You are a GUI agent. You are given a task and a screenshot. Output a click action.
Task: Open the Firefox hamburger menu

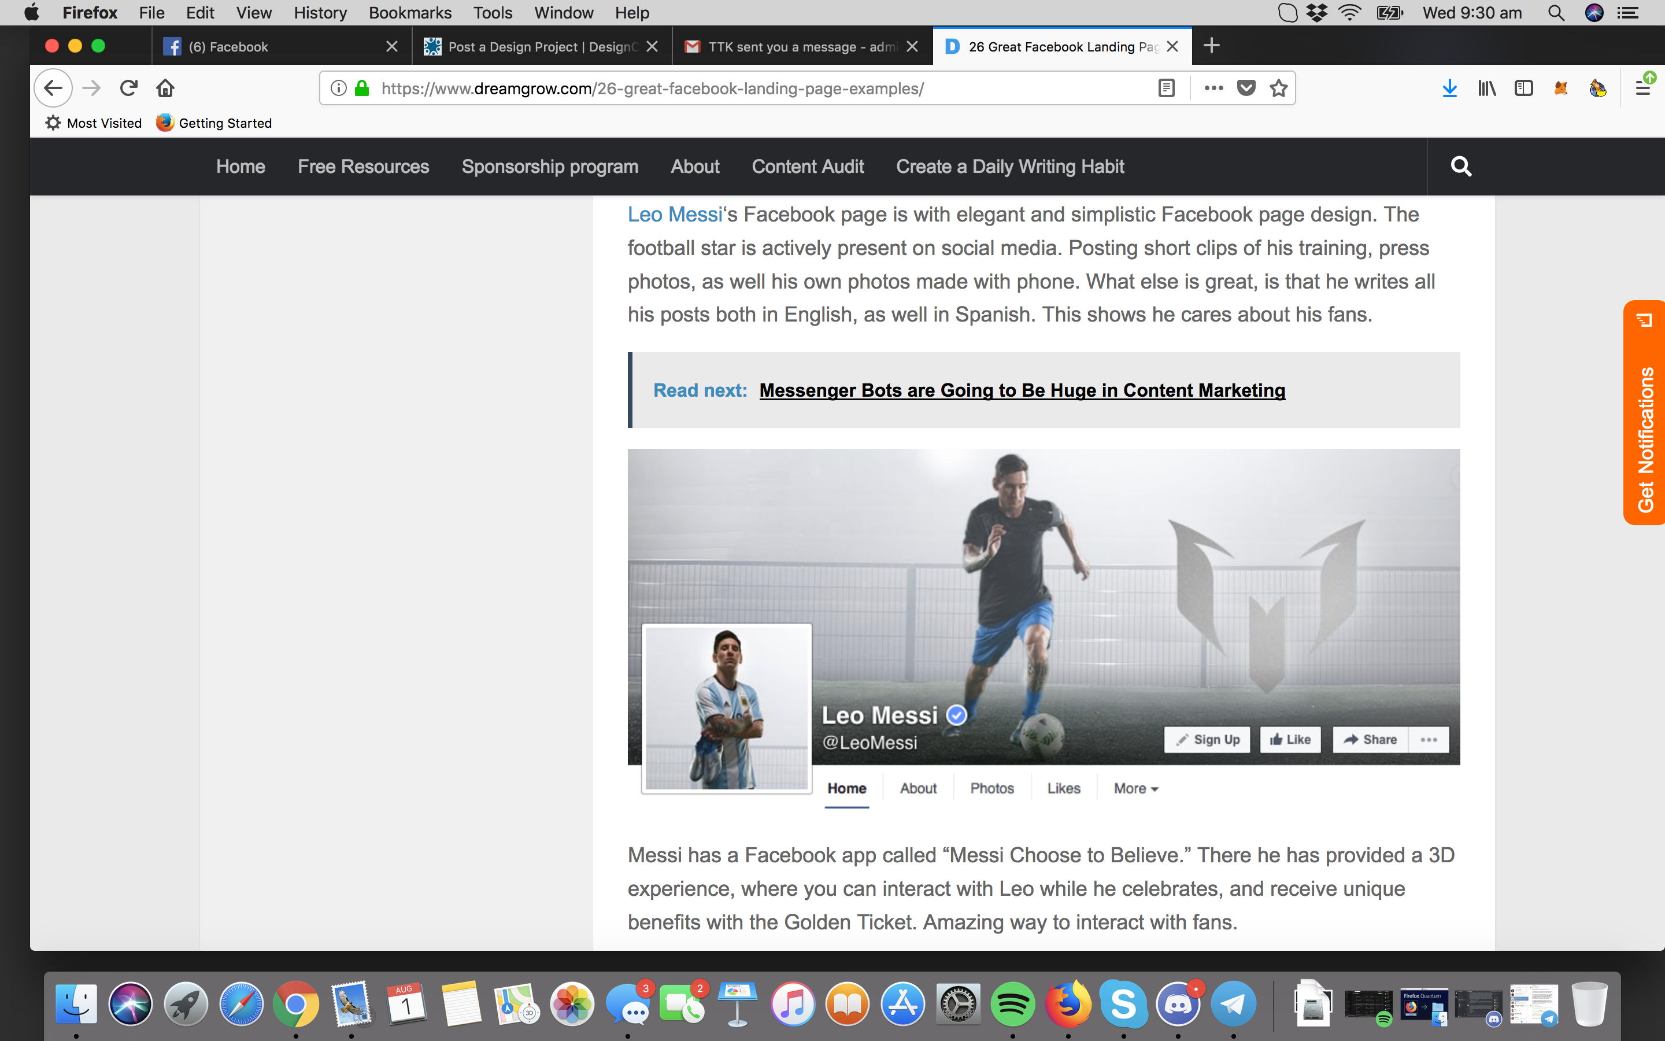[x=1643, y=88]
